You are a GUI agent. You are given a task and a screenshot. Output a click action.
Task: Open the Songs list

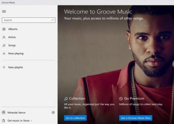pos(12,45)
